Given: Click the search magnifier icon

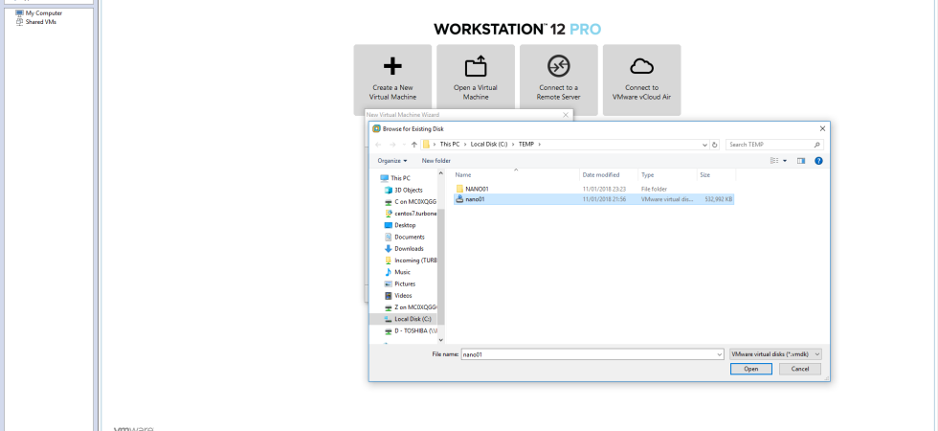Looking at the screenshot, I should [x=817, y=145].
